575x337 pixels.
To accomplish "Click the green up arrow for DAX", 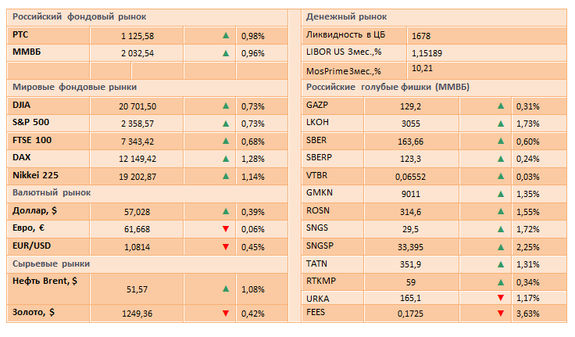I will click(x=225, y=159).
